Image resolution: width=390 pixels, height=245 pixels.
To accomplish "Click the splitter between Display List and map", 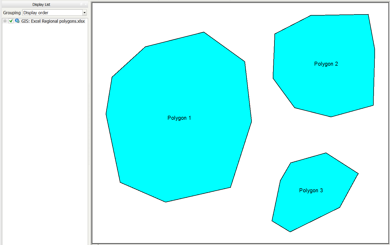I will (89, 124).
